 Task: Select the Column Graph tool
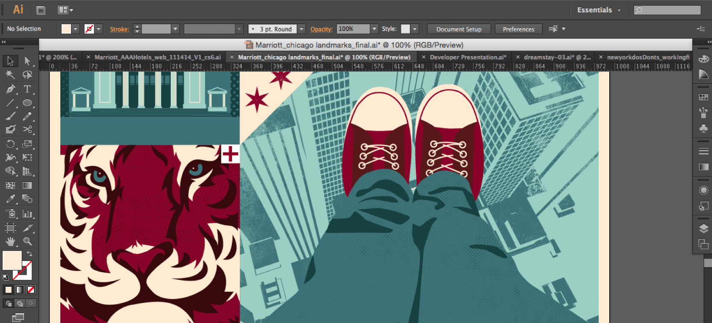[x=27, y=213]
